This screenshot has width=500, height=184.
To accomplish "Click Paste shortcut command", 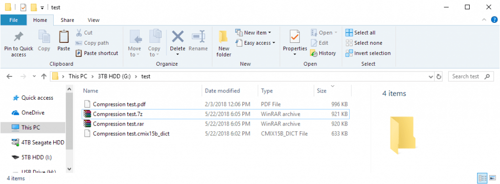I will [x=97, y=53].
